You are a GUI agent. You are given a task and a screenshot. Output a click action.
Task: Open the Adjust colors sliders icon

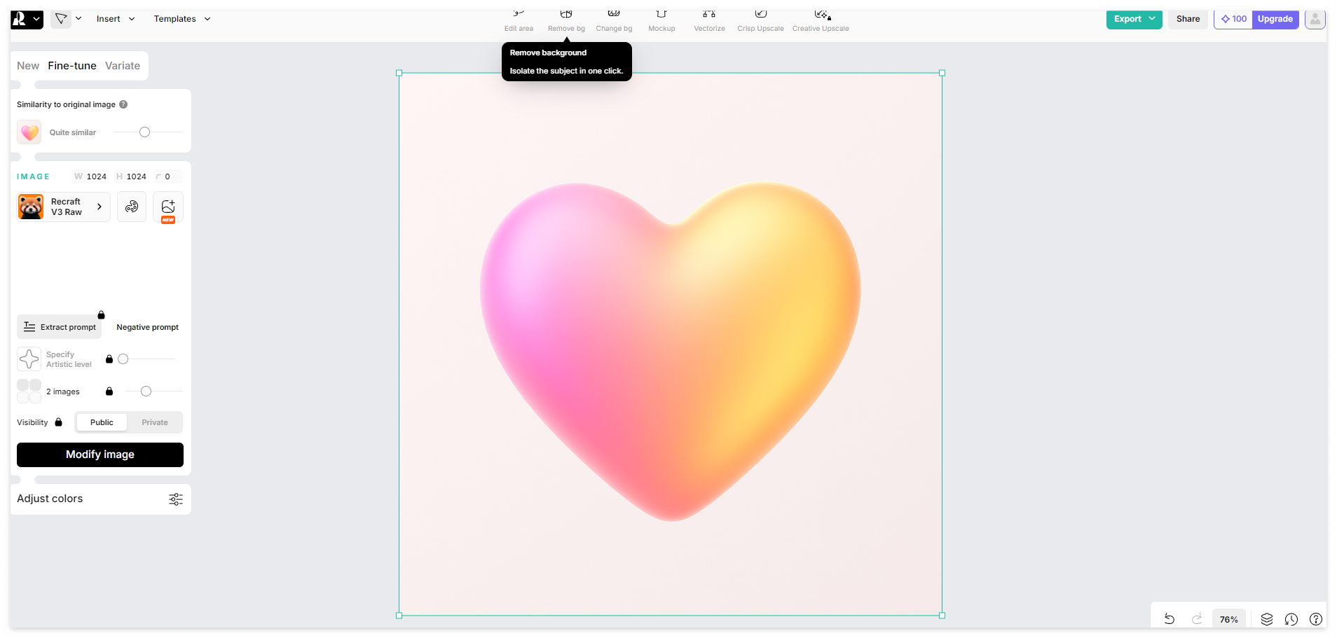[x=176, y=499]
